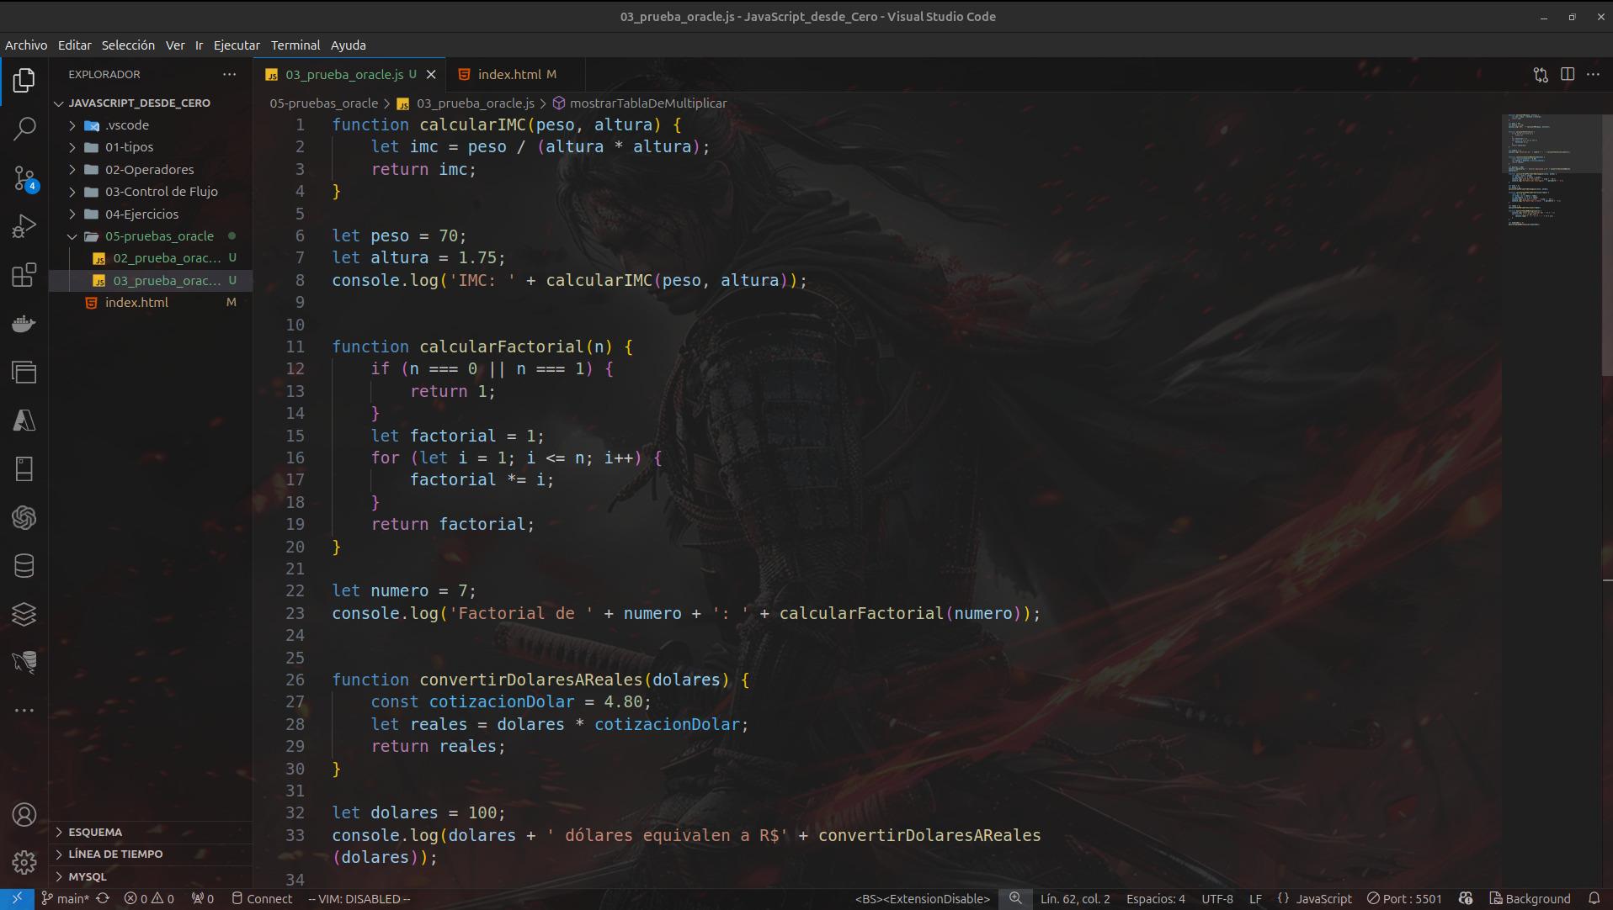
Task: Open the window-panel icon in activity bar
Action: click(x=24, y=372)
